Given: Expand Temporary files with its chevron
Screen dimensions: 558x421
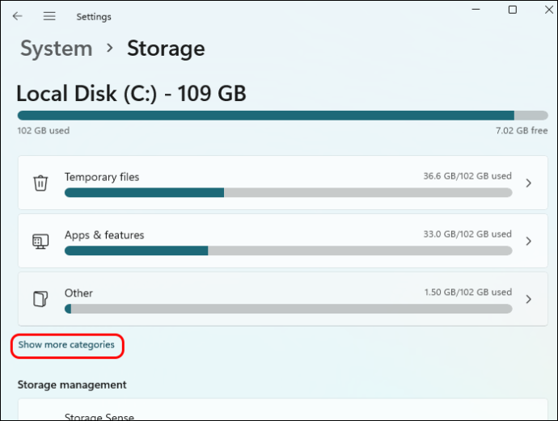Looking at the screenshot, I should click(x=528, y=183).
